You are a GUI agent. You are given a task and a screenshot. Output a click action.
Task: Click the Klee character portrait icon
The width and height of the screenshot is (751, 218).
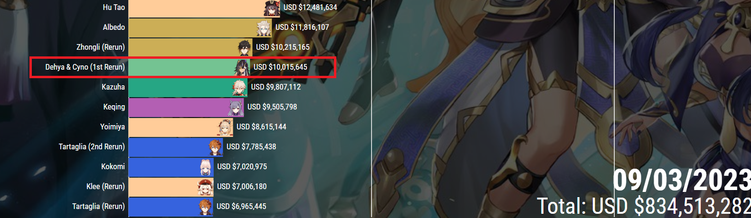click(x=206, y=187)
